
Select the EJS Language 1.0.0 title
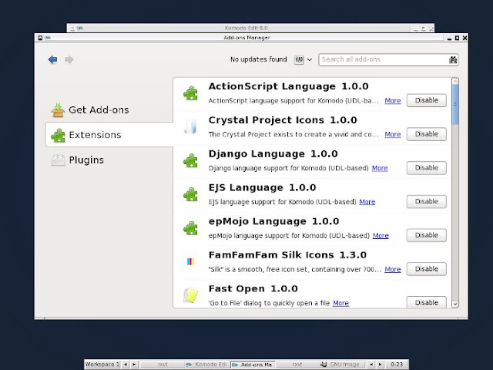tap(262, 187)
